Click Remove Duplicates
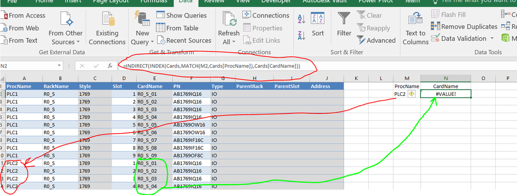The width and height of the screenshot is (517, 195). click(464, 27)
